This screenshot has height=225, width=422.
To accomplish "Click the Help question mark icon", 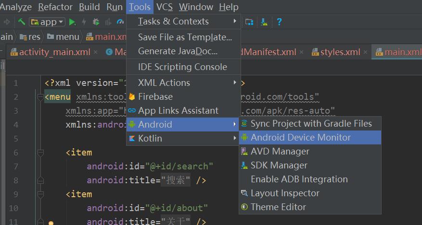I will pyautogui.click(x=279, y=22).
